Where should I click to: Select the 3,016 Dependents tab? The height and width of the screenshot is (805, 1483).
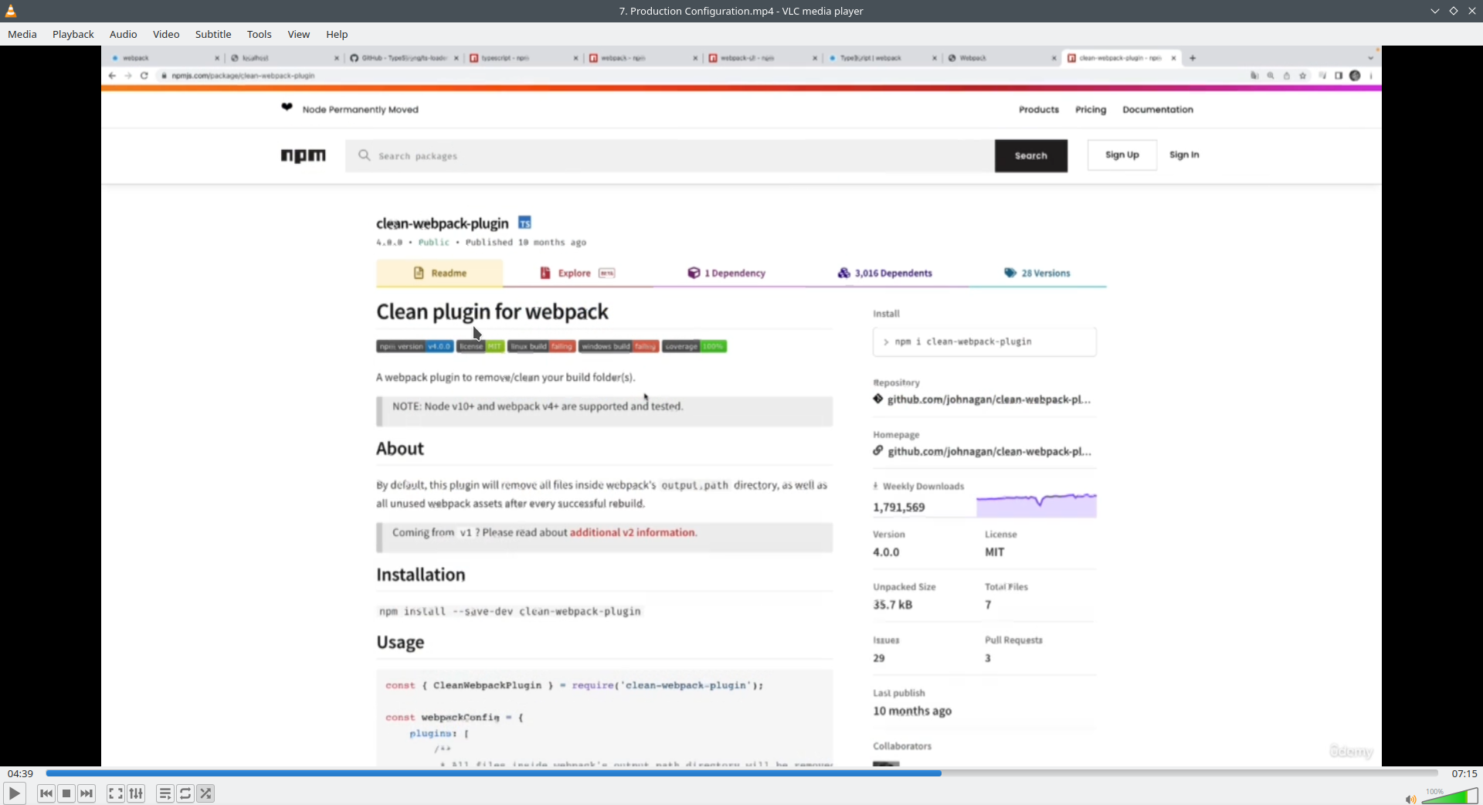tap(885, 273)
